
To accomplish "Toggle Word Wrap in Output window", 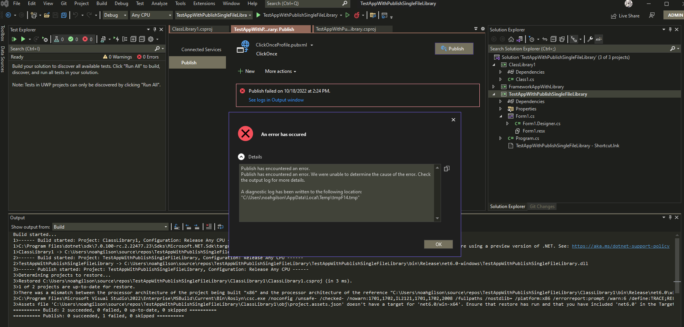I will [x=221, y=227].
